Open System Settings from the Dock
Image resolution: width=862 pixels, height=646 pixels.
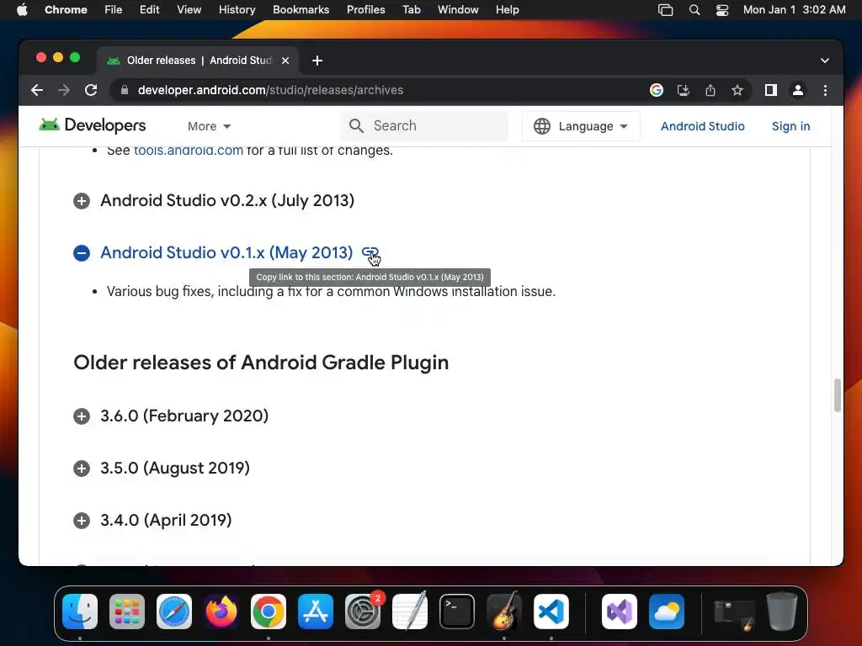363,612
